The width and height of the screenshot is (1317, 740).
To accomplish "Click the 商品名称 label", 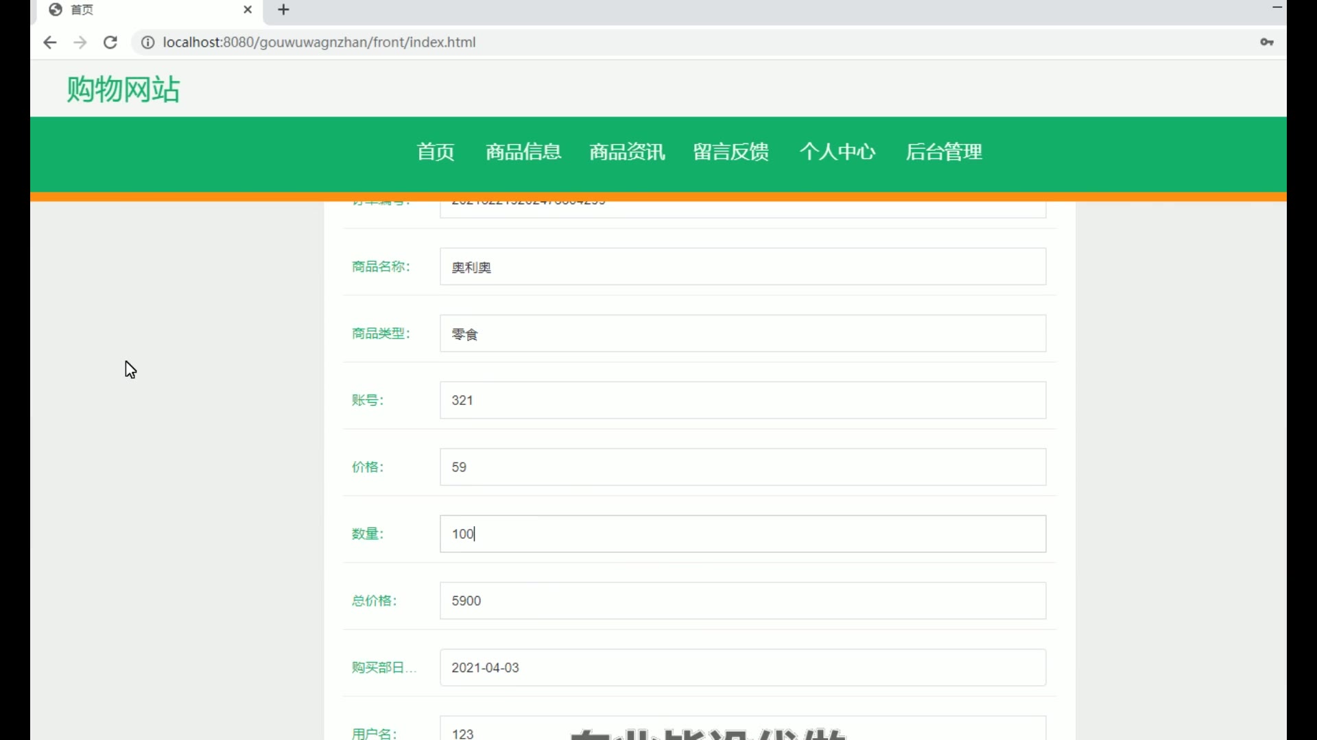I will pyautogui.click(x=381, y=267).
